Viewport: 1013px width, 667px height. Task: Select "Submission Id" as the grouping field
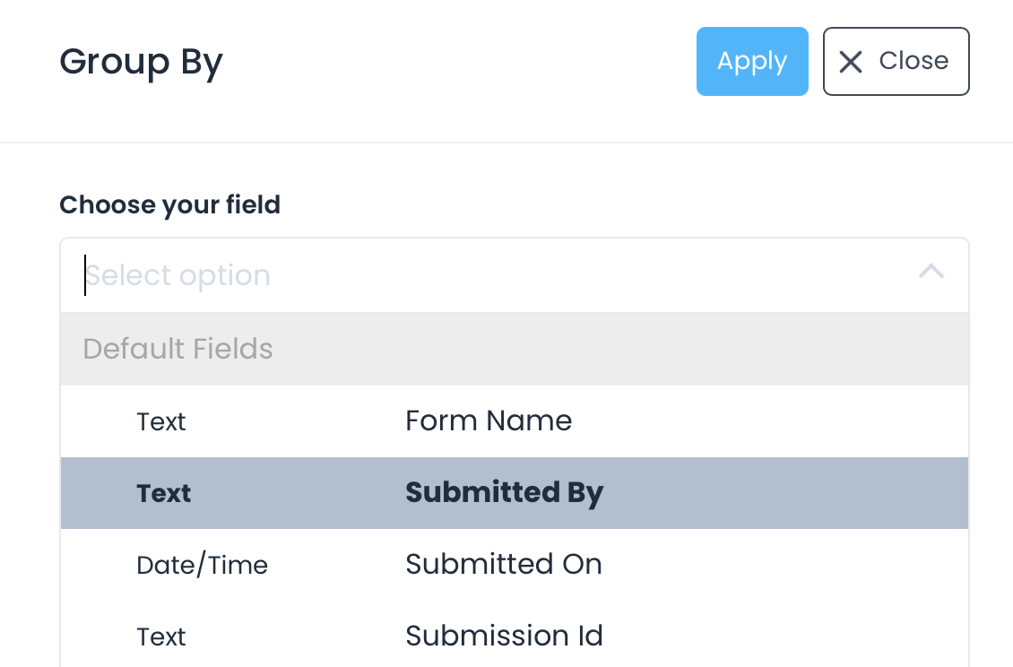[504, 636]
